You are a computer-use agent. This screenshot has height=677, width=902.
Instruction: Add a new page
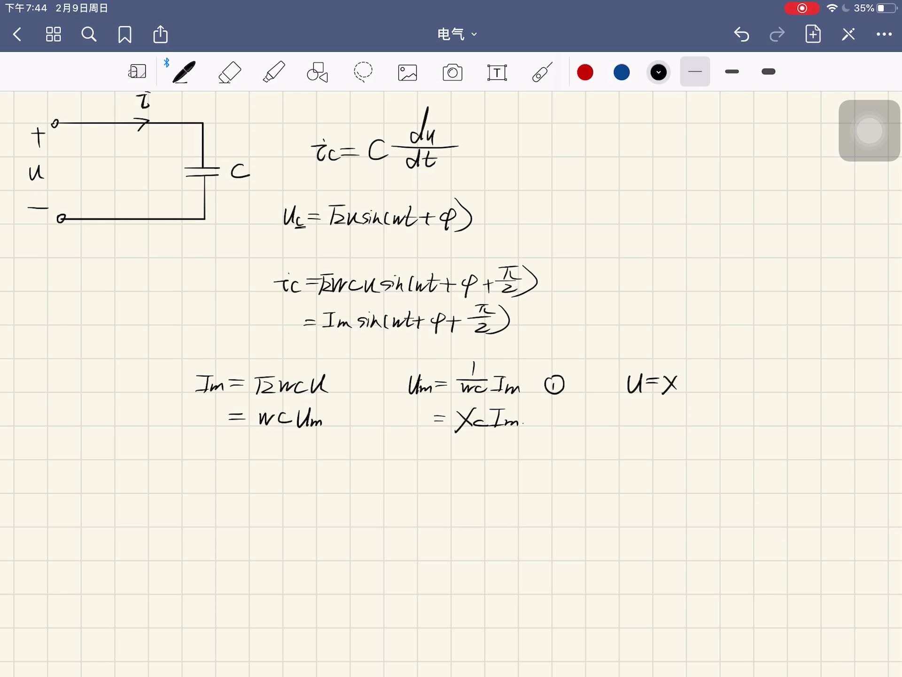coord(813,34)
